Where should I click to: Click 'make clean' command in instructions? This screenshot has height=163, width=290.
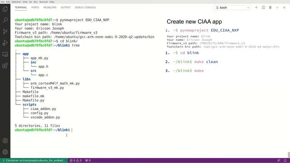pyautogui.click(x=206, y=62)
